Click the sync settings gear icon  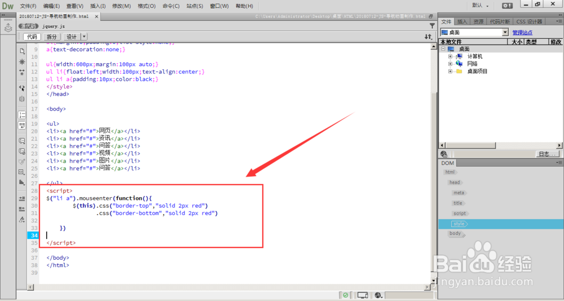pos(508,6)
